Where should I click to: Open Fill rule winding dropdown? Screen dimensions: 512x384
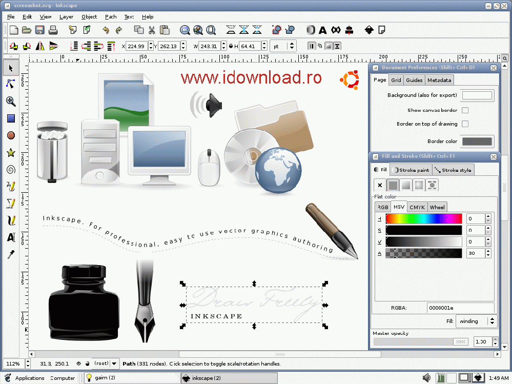476,321
